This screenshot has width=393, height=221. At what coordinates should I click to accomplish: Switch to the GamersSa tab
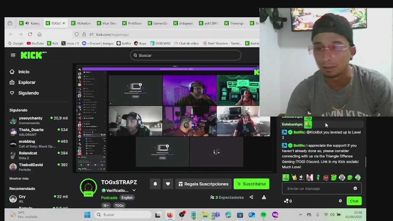point(158,23)
